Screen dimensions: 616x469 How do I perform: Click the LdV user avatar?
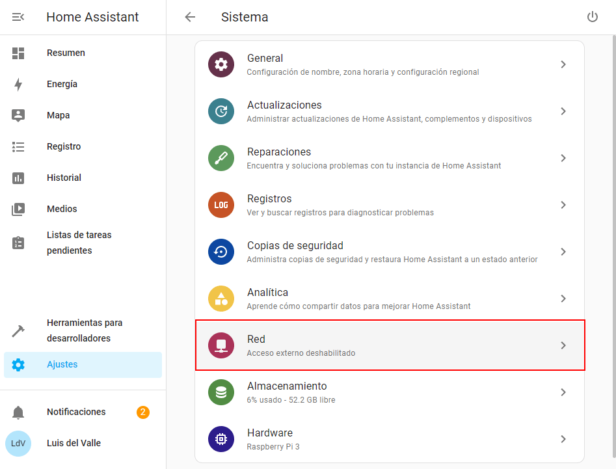[18, 443]
